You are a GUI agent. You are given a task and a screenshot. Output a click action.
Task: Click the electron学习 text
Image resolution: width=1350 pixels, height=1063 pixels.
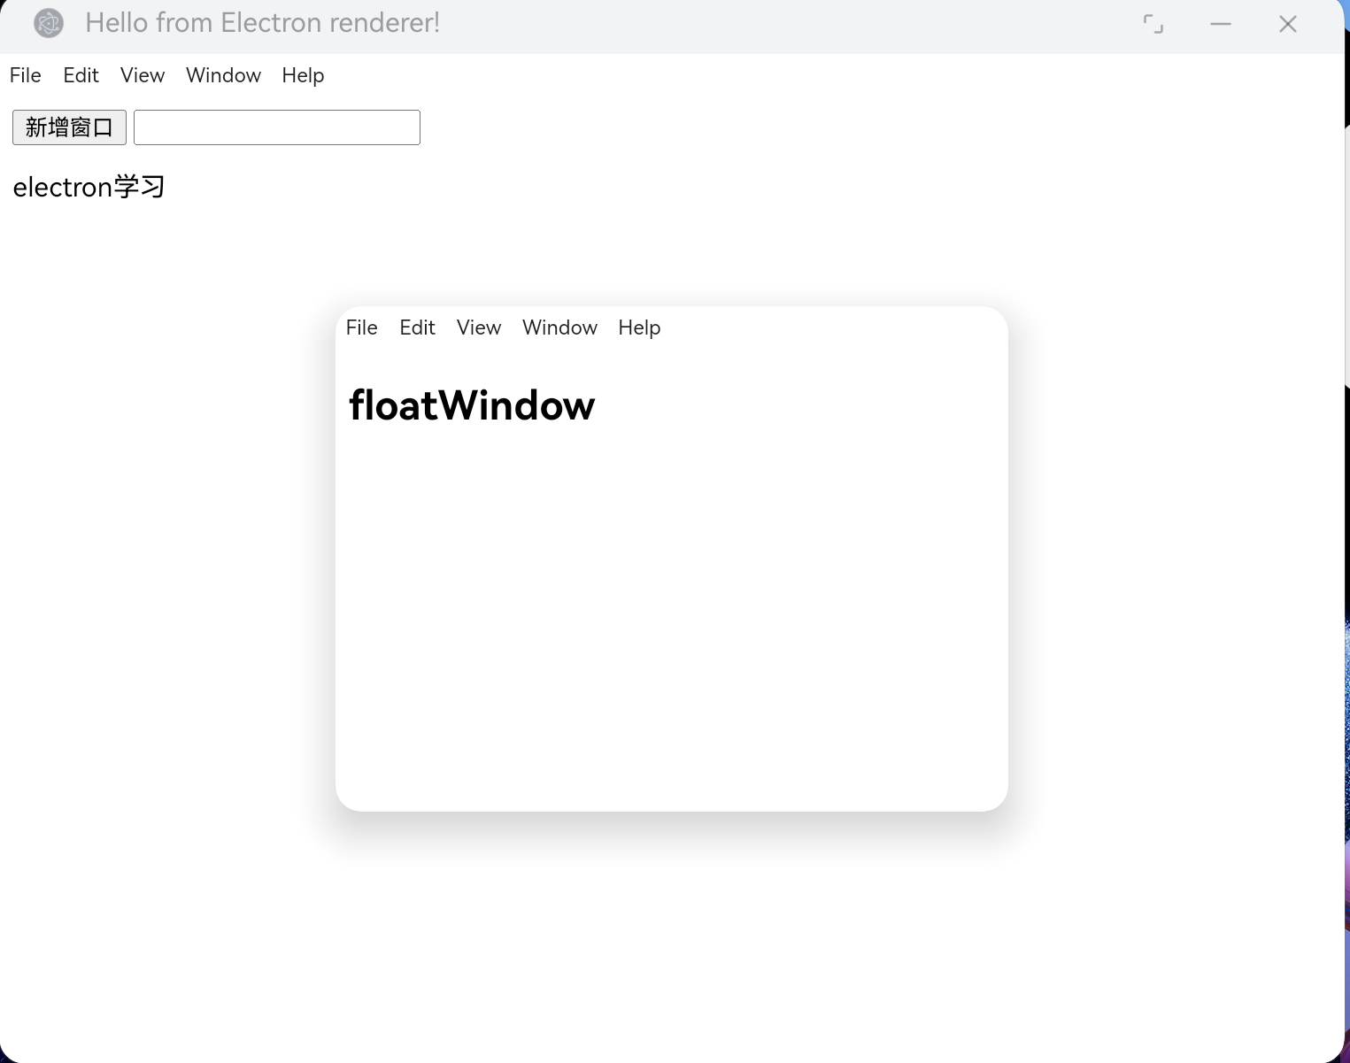(x=89, y=187)
